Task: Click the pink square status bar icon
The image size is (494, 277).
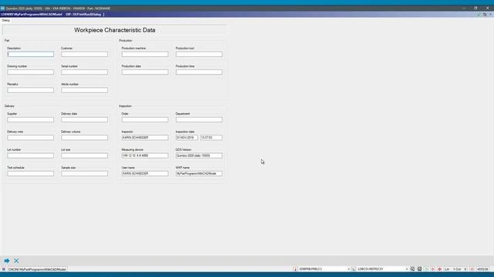Action: [x=432, y=269]
